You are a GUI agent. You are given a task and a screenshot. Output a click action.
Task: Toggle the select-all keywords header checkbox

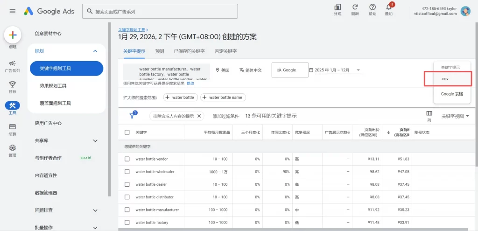[x=127, y=133]
